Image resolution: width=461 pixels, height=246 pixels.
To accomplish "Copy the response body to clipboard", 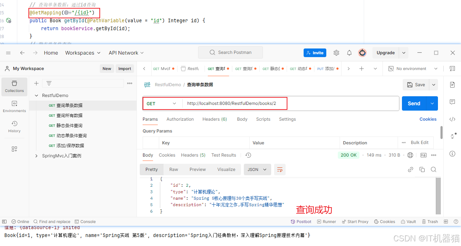I will click(422, 170).
